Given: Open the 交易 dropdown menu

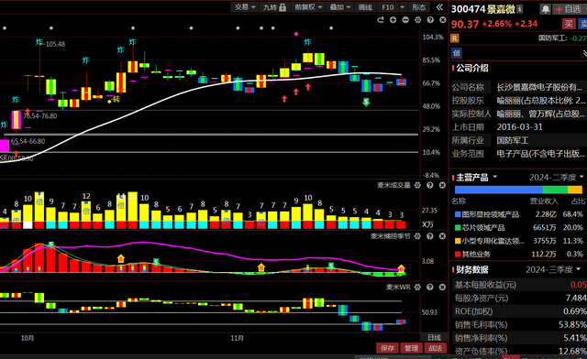Looking at the screenshot, I should click(245, 7).
